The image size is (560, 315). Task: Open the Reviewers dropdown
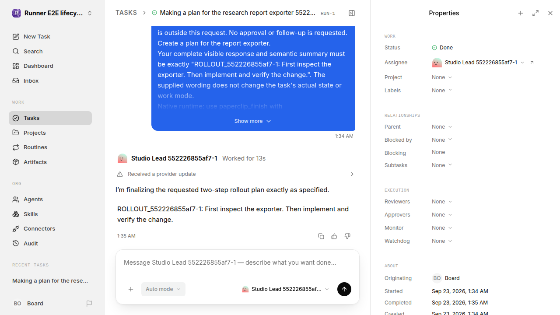442,202
